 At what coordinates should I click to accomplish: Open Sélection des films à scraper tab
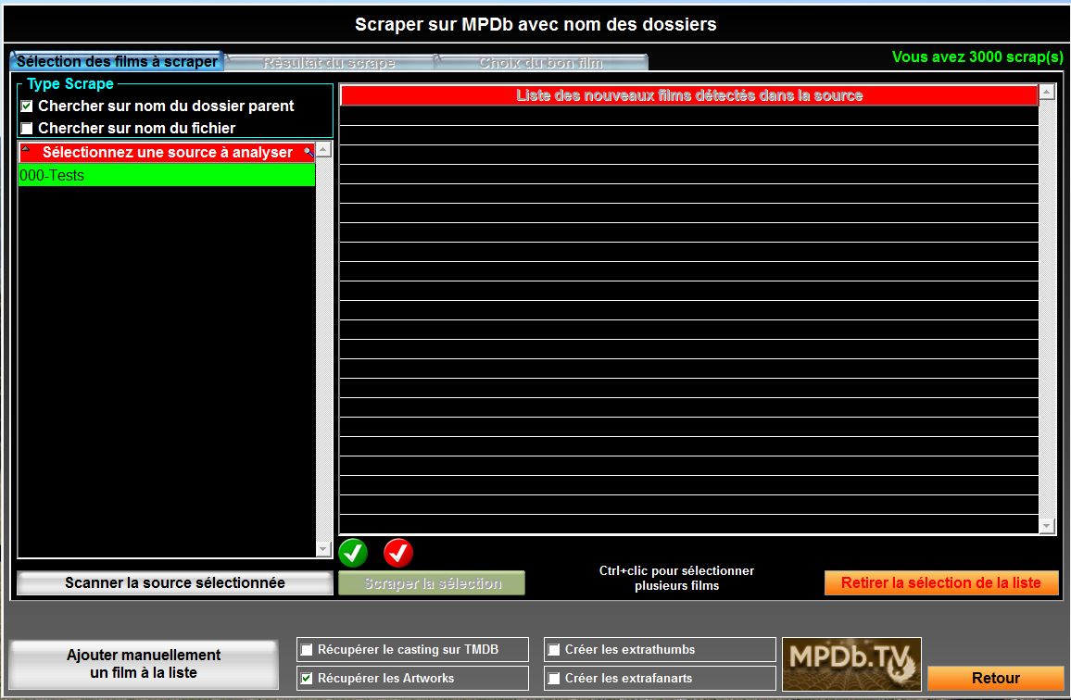point(117,61)
